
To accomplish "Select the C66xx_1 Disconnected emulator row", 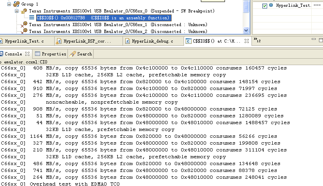I will 118,25.
